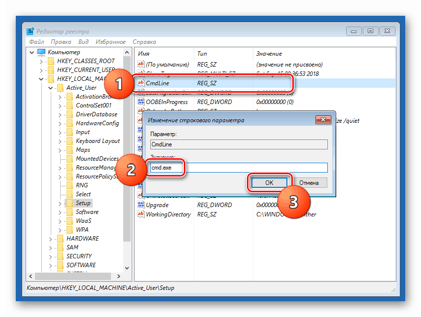Confirm the string edit with OK

269,183
